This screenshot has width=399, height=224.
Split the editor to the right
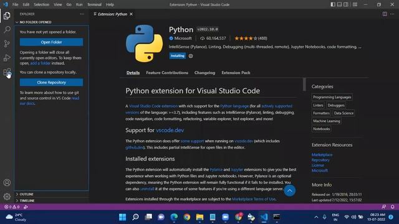(385, 14)
